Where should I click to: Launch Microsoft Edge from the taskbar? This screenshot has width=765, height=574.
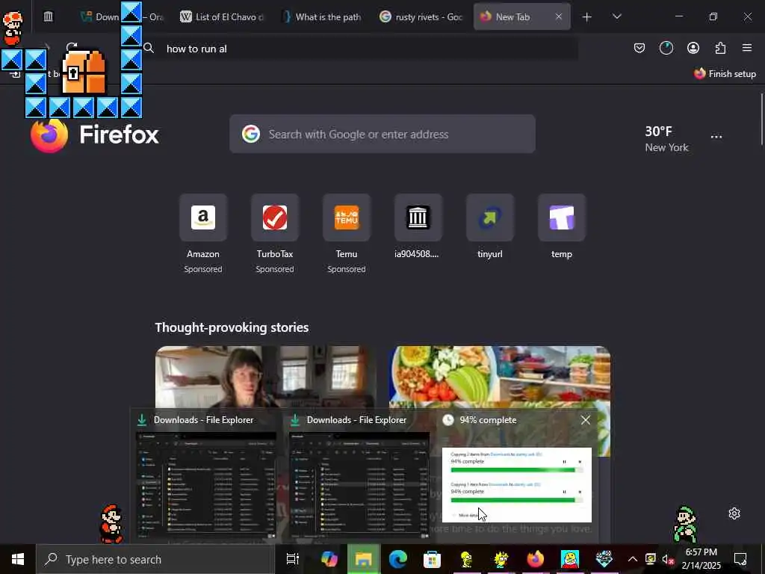coord(398,559)
